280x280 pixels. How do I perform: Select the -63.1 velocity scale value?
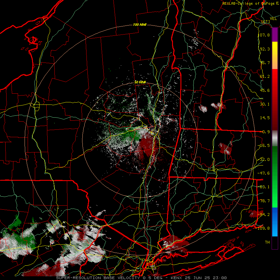coord(264,187)
